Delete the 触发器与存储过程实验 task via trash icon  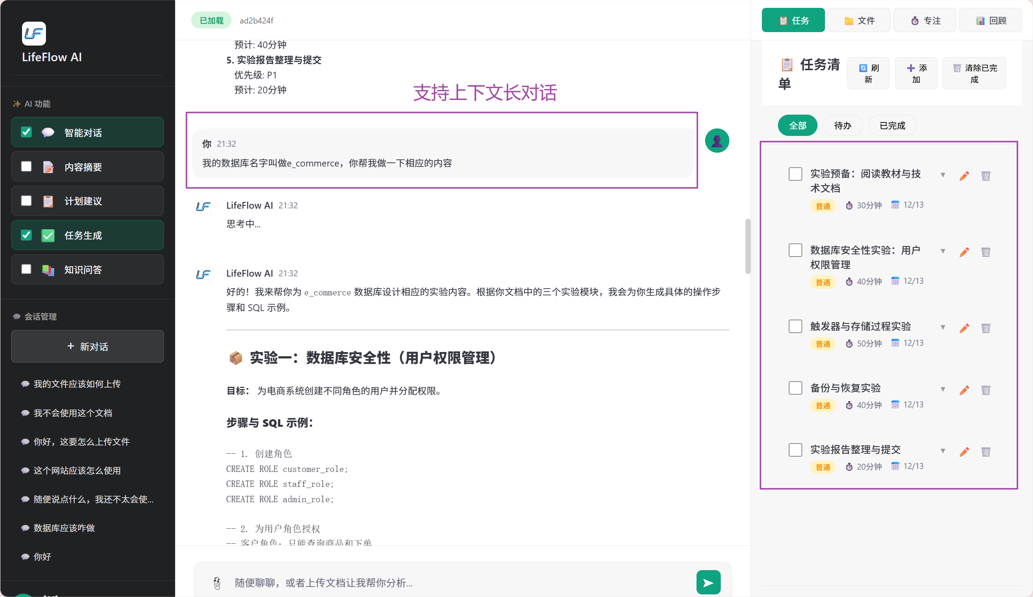[986, 328]
